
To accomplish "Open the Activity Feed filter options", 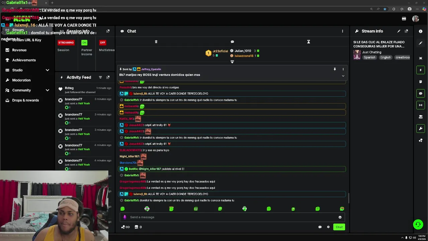I will tap(100, 77).
